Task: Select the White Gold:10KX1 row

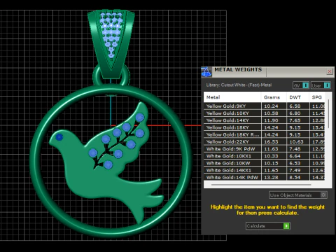Action: tap(264, 156)
